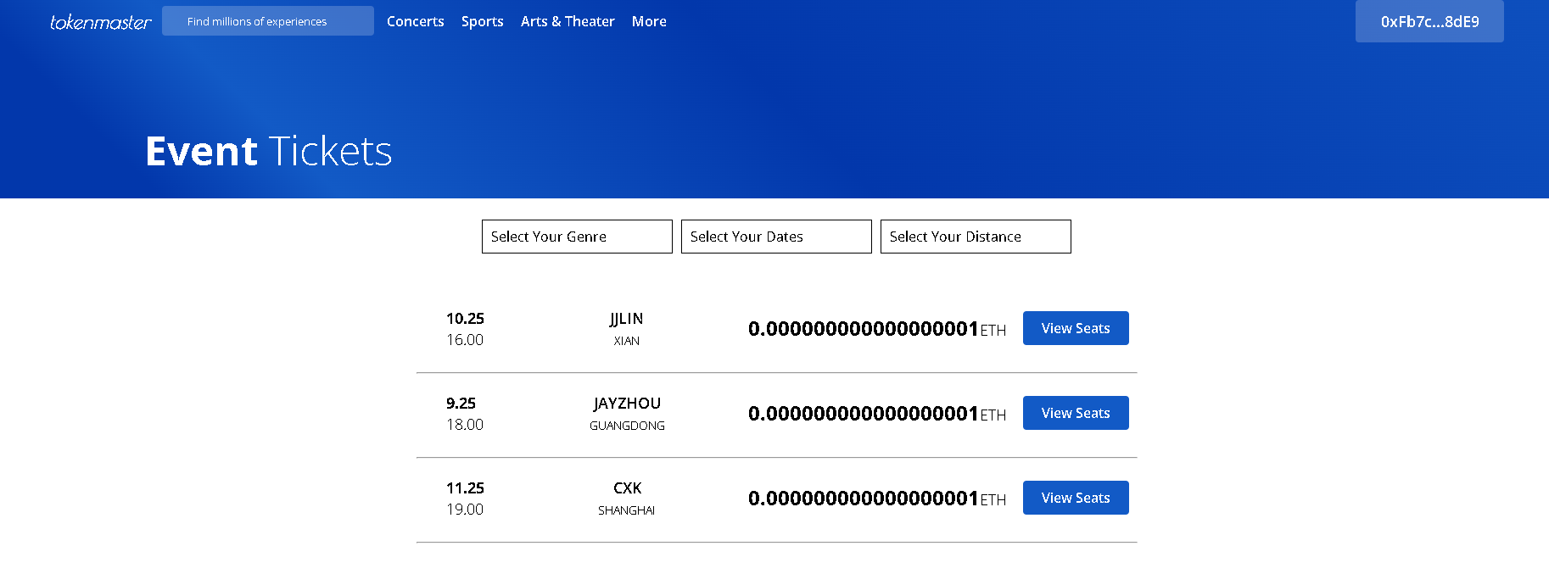1549x585 pixels.
Task: Open the Concerts navigation item
Action: [415, 21]
